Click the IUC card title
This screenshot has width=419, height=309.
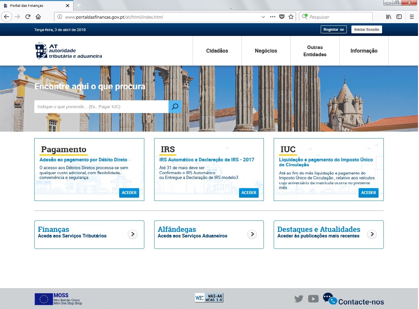288,149
